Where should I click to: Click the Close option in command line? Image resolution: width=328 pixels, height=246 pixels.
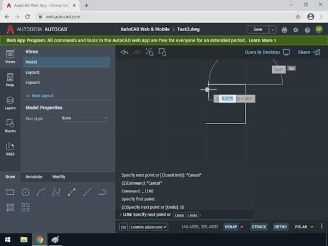(179, 215)
